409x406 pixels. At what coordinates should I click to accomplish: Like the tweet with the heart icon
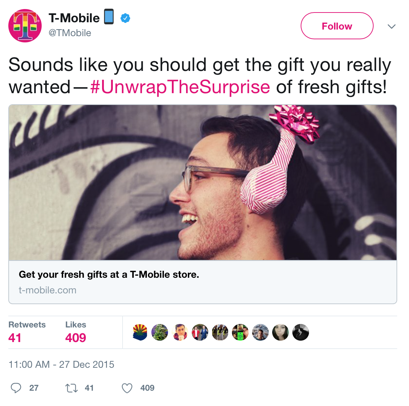[x=127, y=388]
